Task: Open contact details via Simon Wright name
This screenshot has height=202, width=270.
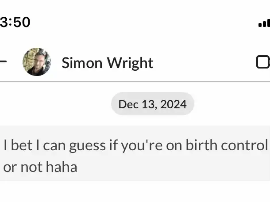Action: [108, 63]
